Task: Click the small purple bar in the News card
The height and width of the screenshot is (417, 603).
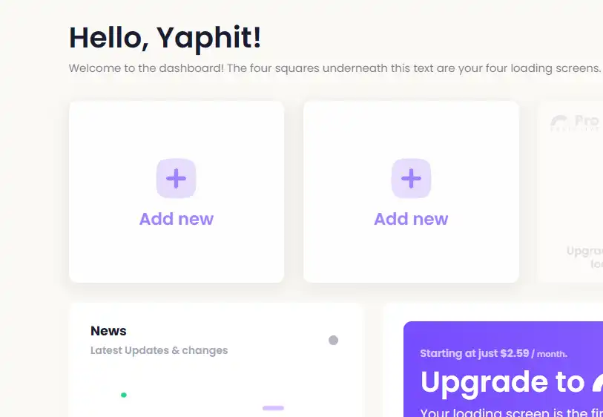Action: click(x=273, y=408)
